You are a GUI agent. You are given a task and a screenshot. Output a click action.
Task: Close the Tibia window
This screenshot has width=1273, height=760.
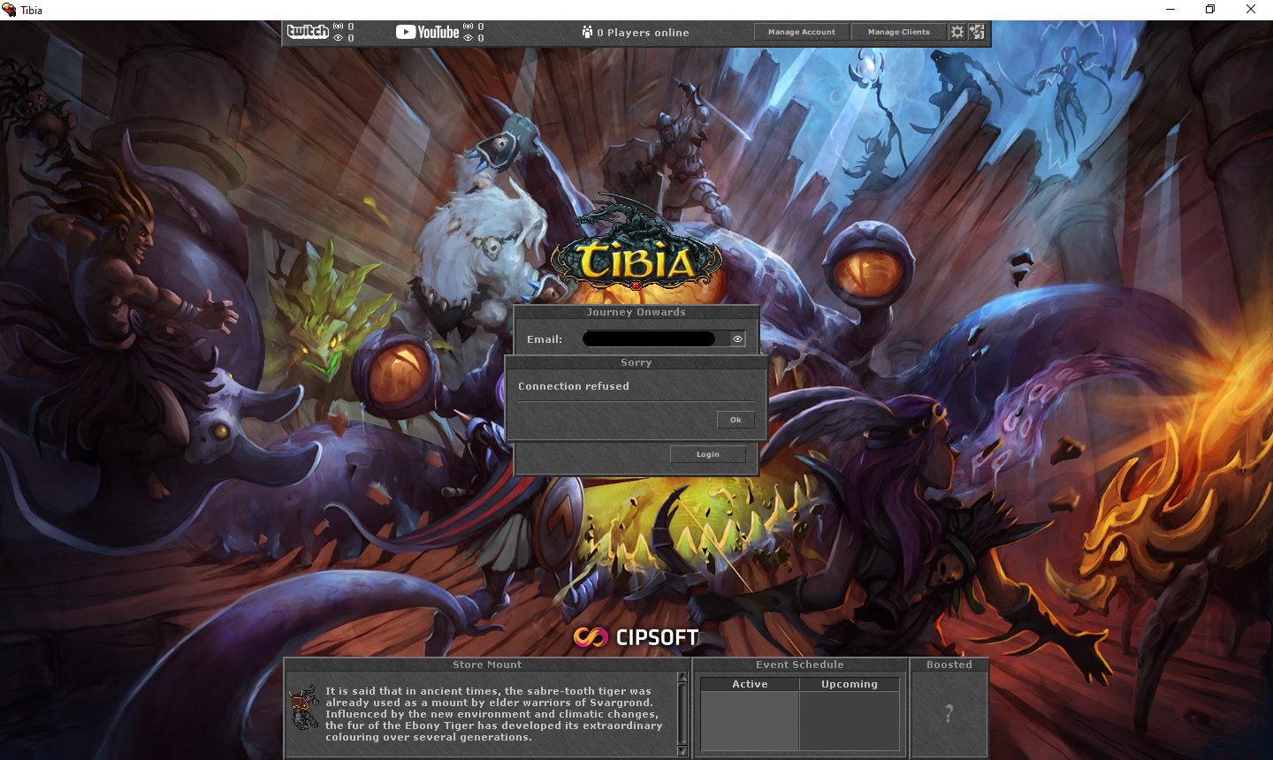click(1251, 10)
